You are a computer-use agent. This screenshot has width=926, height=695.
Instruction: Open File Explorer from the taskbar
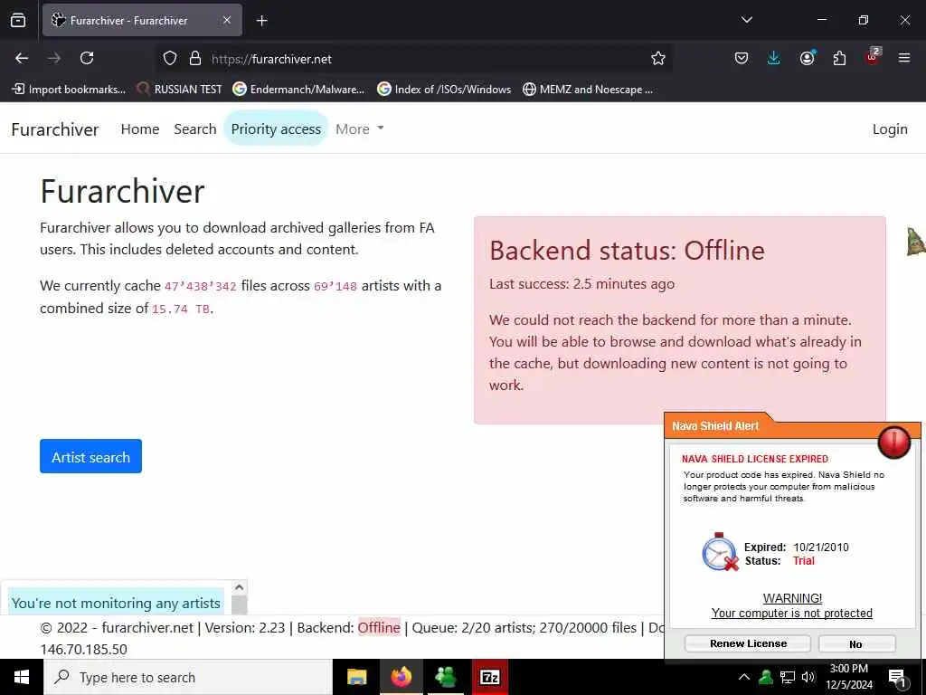pyautogui.click(x=356, y=677)
